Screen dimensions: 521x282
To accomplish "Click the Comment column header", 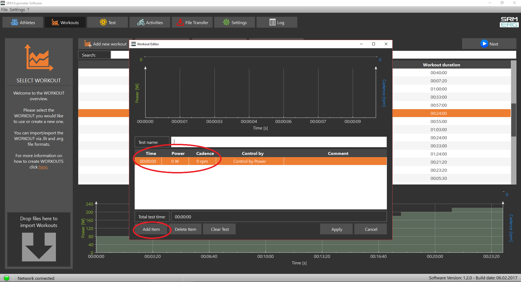I will tap(338, 153).
